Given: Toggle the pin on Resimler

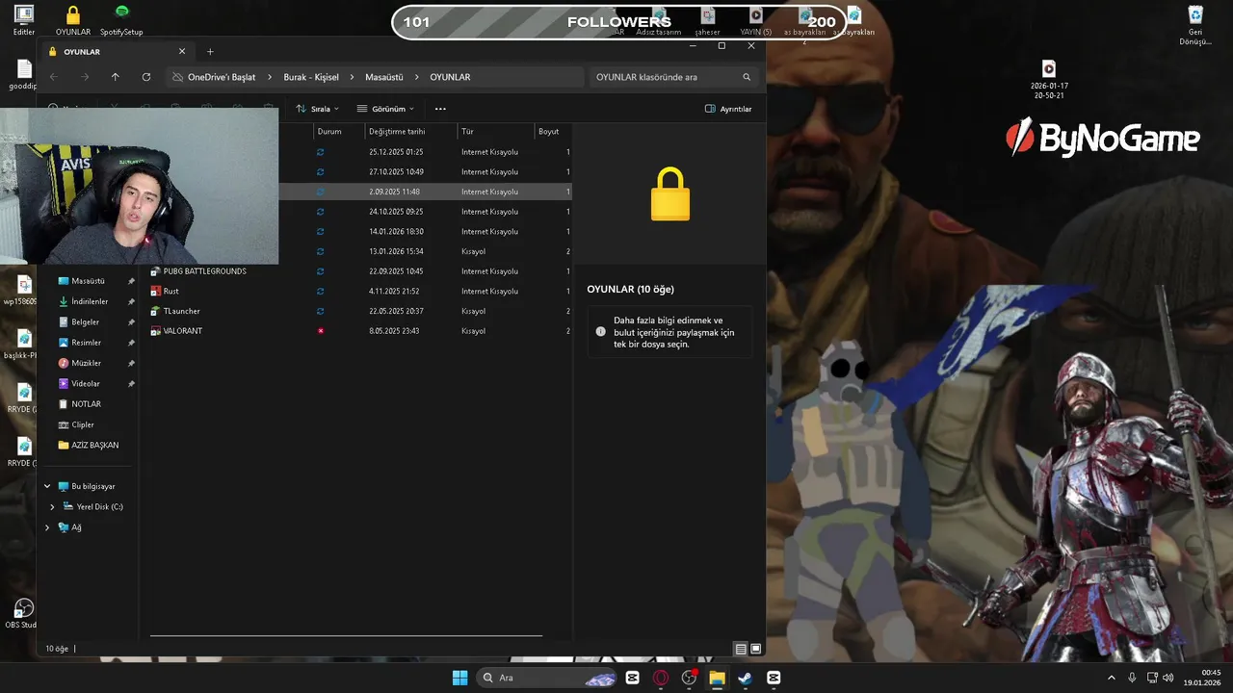Looking at the screenshot, I should 131,343.
